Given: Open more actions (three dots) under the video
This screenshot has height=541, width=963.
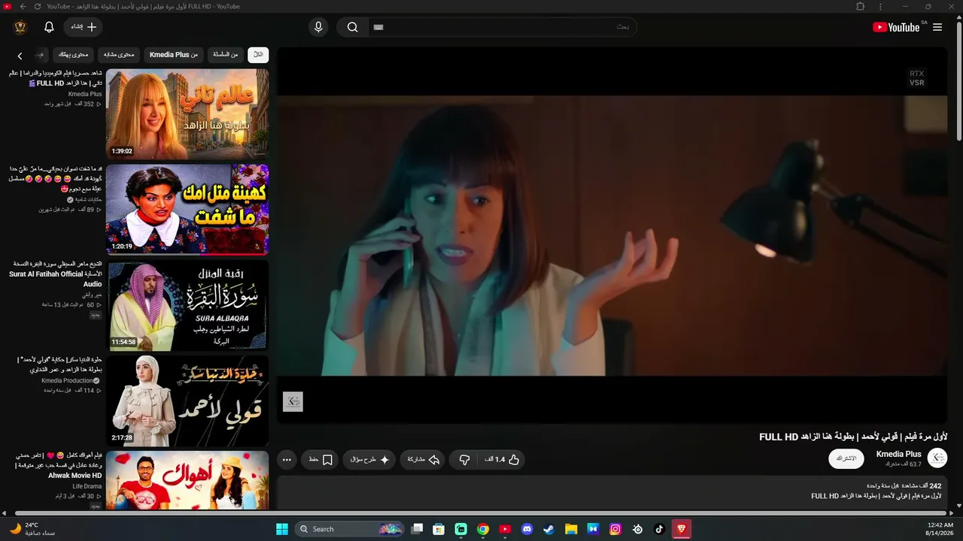Looking at the screenshot, I should [x=287, y=459].
